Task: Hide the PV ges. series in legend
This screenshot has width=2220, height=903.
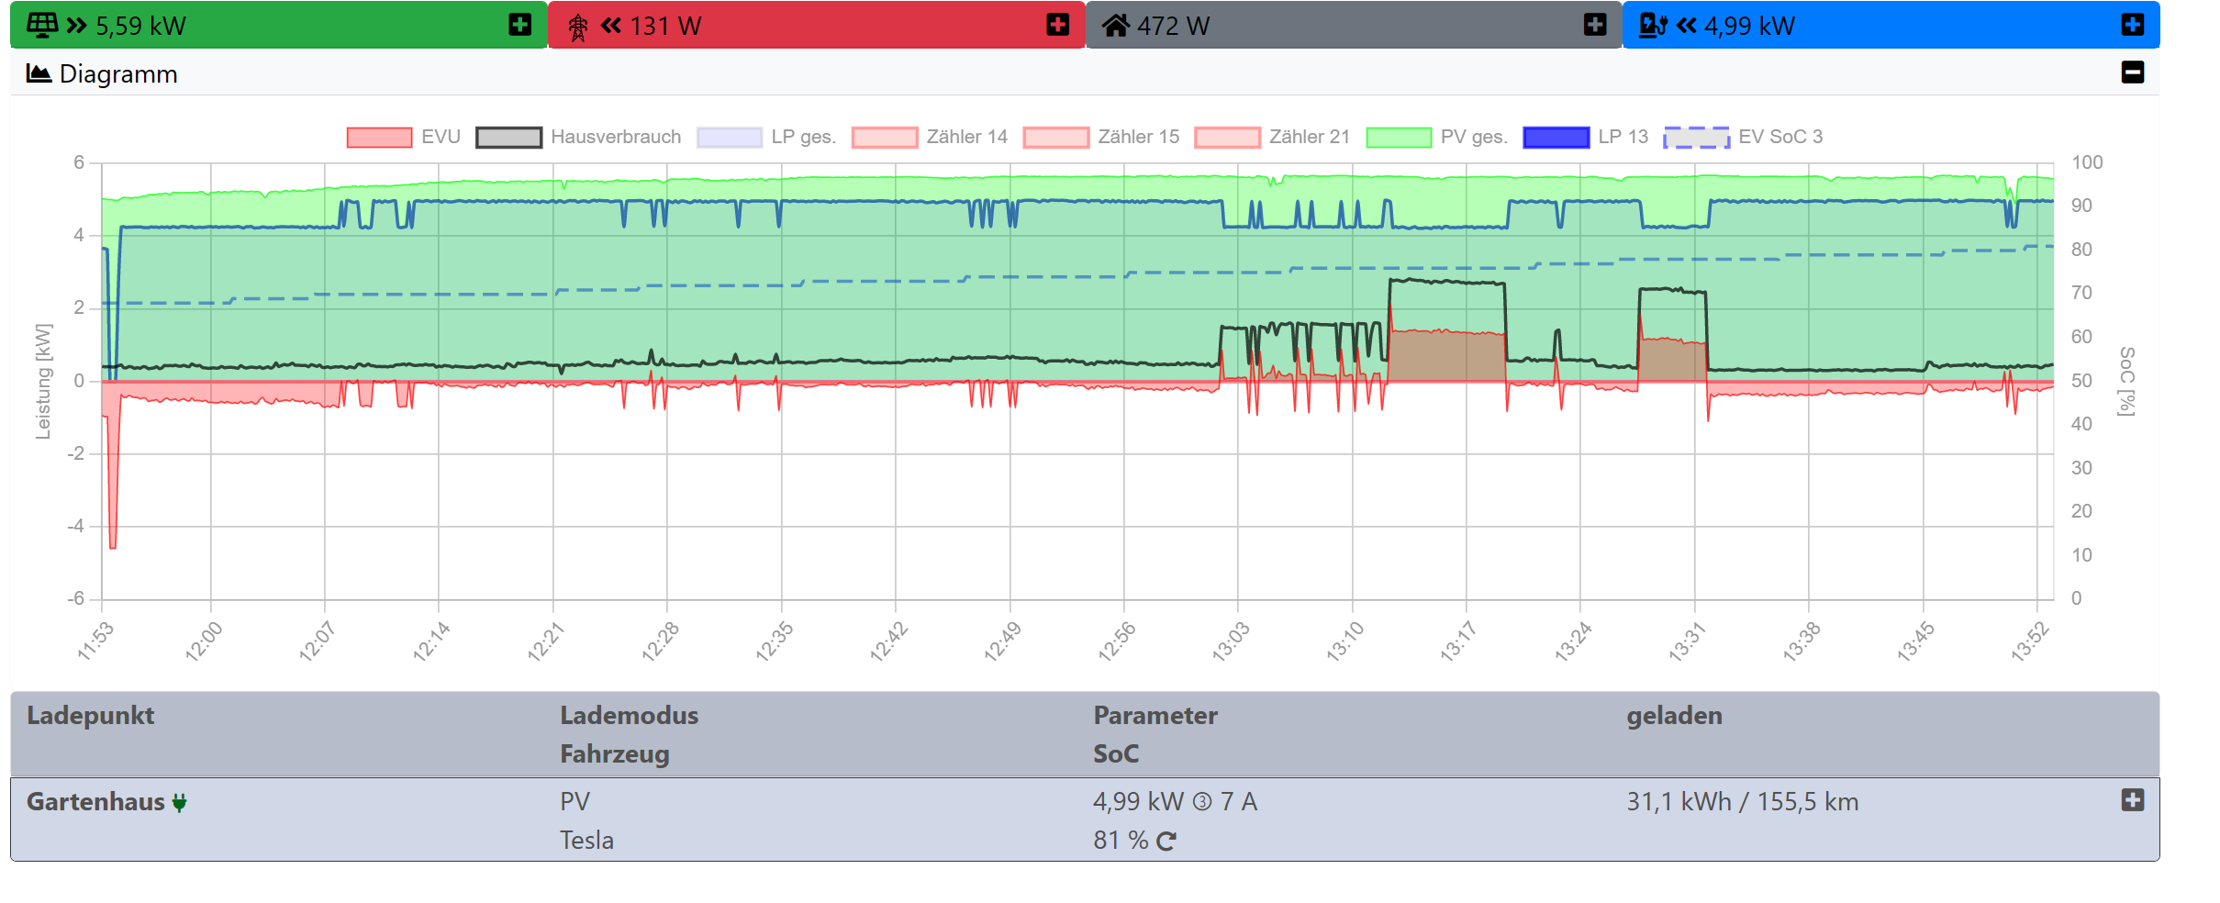Action: tap(1399, 138)
